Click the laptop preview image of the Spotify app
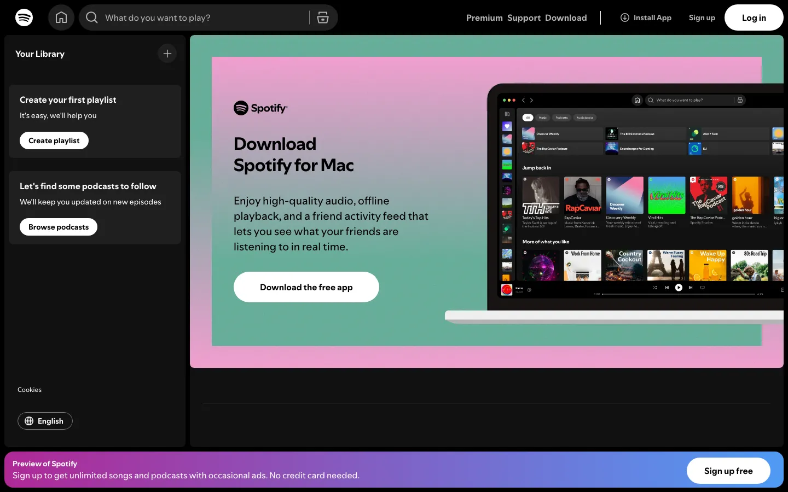The image size is (788, 492). (615, 203)
